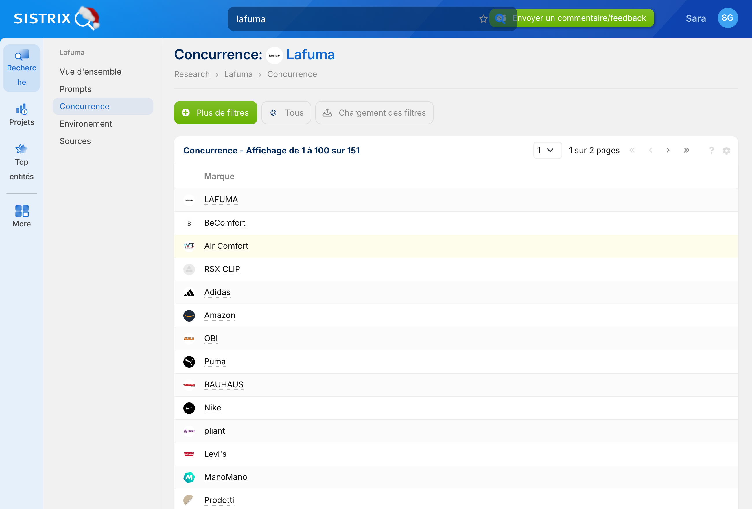Open Top entités from the sidebar
752x509 pixels.
(x=21, y=161)
